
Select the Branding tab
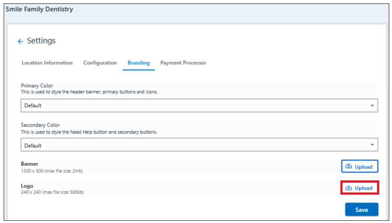click(x=138, y=63)
